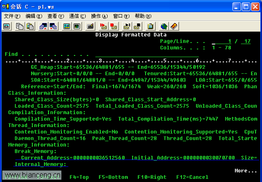Click Tenured:Start=65536/64881/655 text
Screen dimensions: 262x182
click(191, 74)
